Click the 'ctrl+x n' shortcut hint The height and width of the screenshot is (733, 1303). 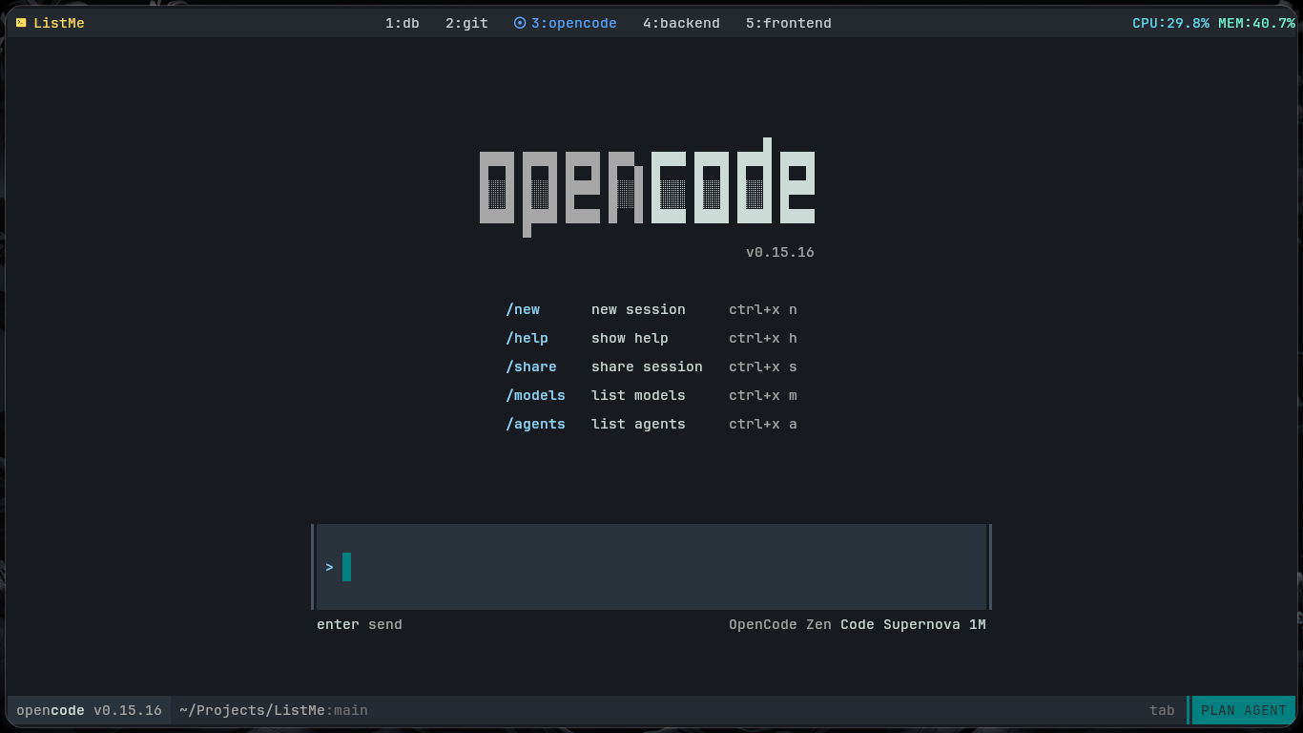(763, 310)
